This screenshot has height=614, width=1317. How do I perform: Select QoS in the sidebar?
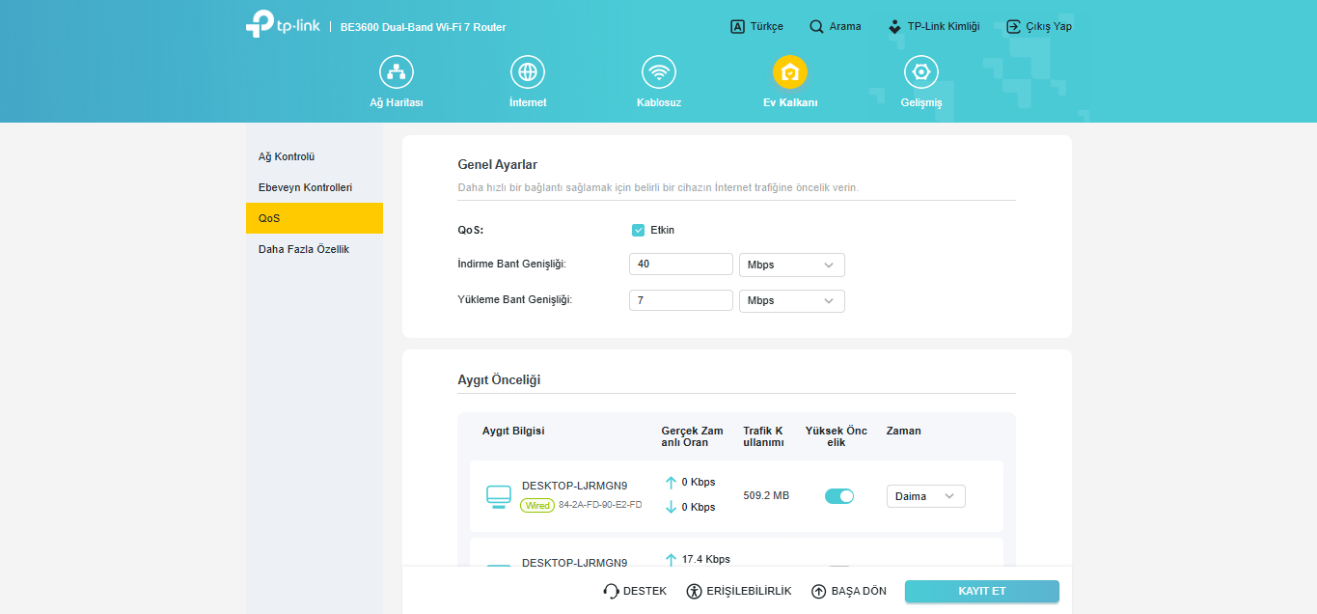pos(315,218)
